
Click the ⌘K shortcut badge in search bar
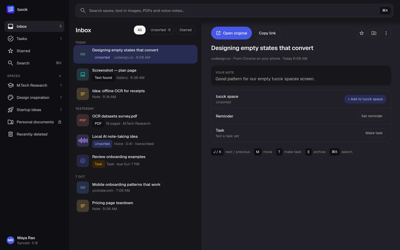point(385,10)
